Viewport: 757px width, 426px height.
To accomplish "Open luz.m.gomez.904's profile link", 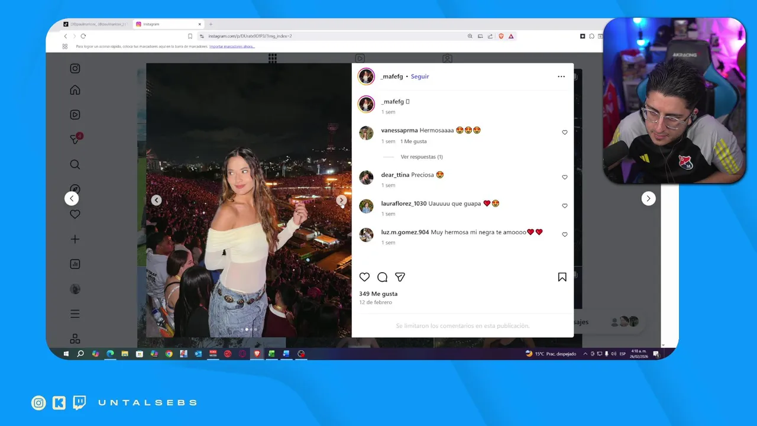I will click(405, 233).
